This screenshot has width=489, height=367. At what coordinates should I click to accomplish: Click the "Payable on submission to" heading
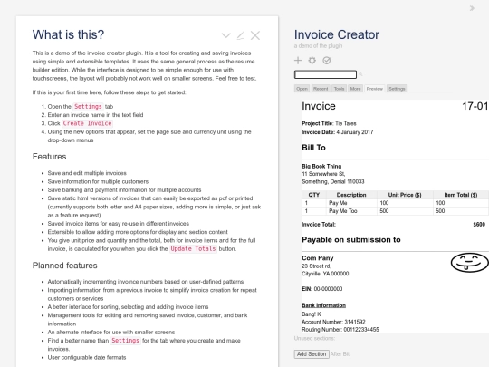point(351,239)
